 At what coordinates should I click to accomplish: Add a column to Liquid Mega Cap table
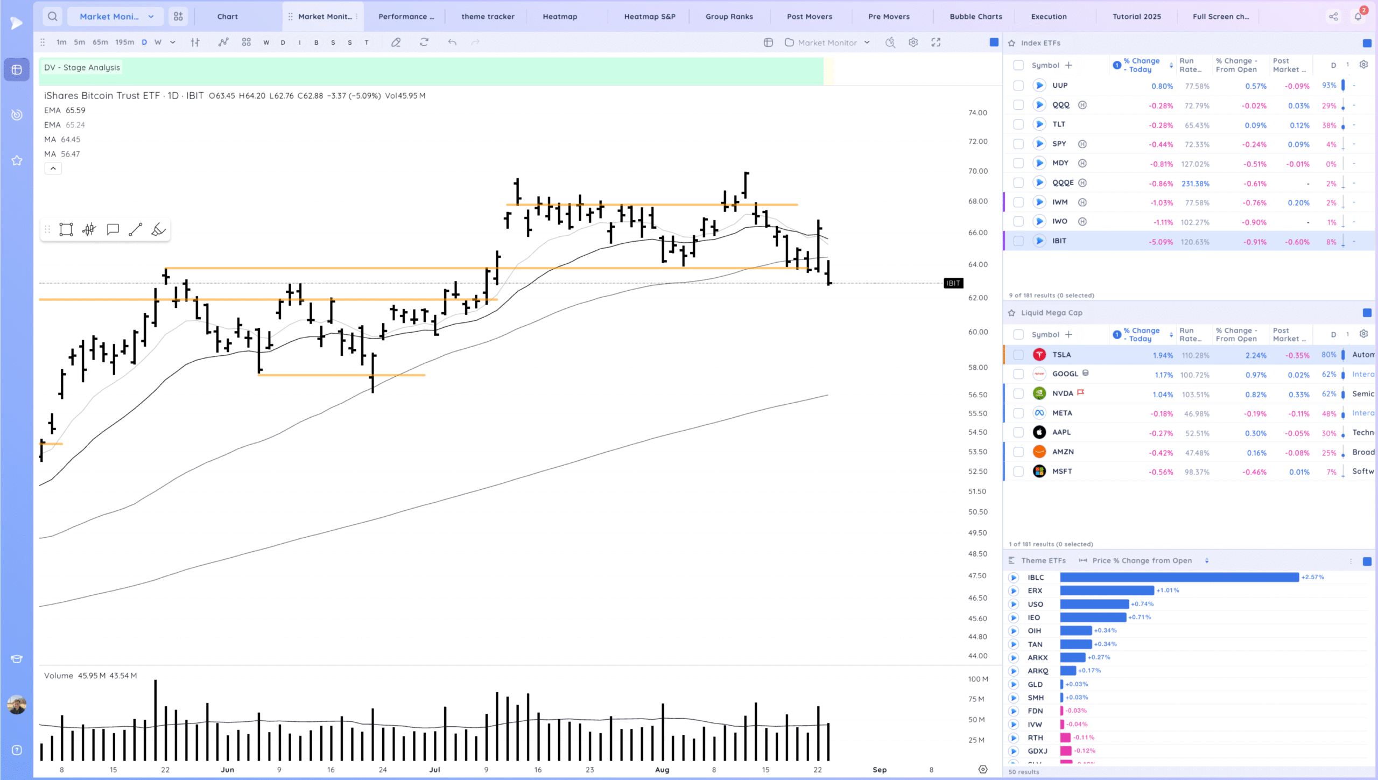point(1068,335)
